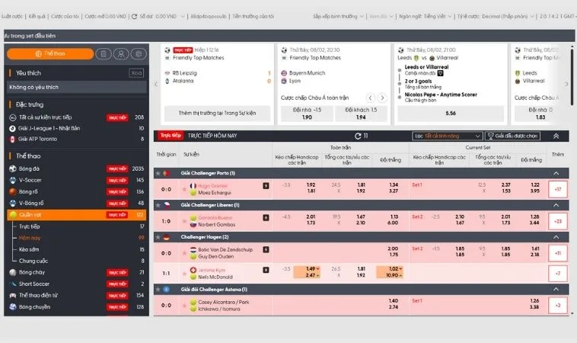Select Hôm nay under Quần vợt
This screenshot has width=577, height=343.
(29, 238)
